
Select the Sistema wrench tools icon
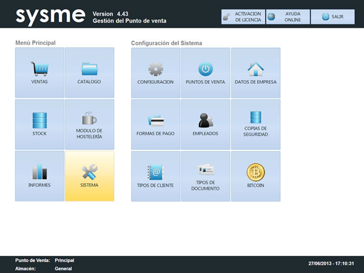point(89,172)
